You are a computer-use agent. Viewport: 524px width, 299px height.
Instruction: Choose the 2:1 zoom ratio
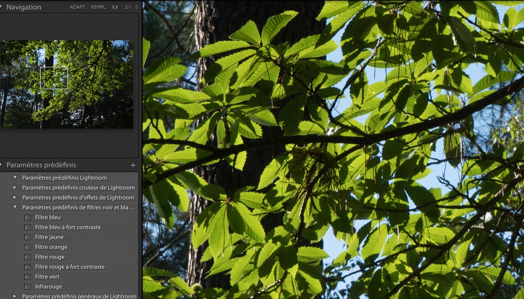128,7
